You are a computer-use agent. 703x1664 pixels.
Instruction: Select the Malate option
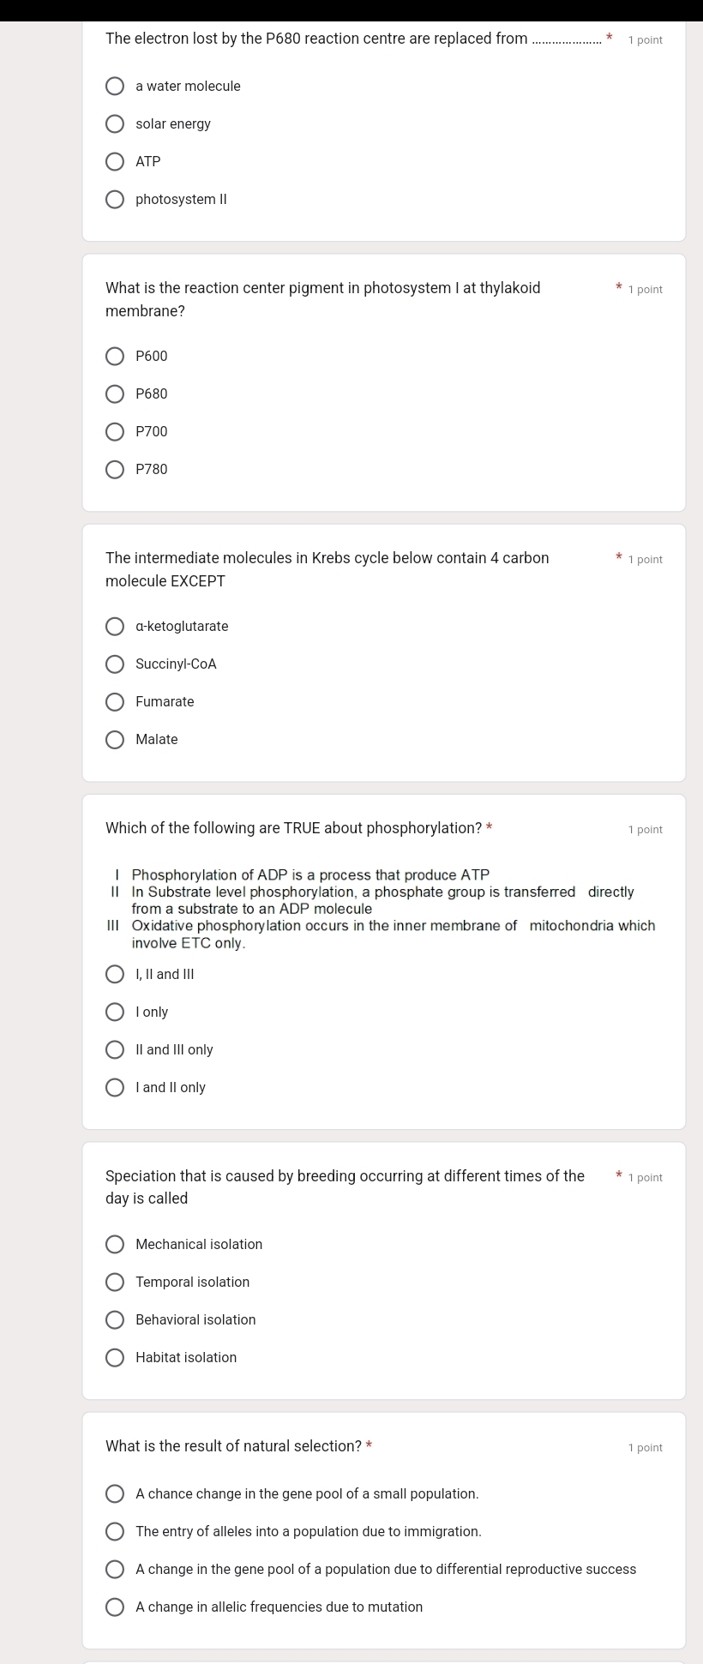tap(115, 740)
